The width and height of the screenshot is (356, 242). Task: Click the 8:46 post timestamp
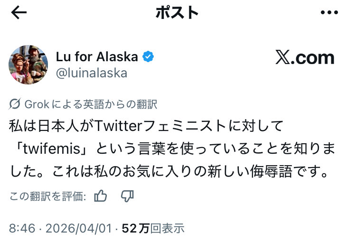[22, 228]
